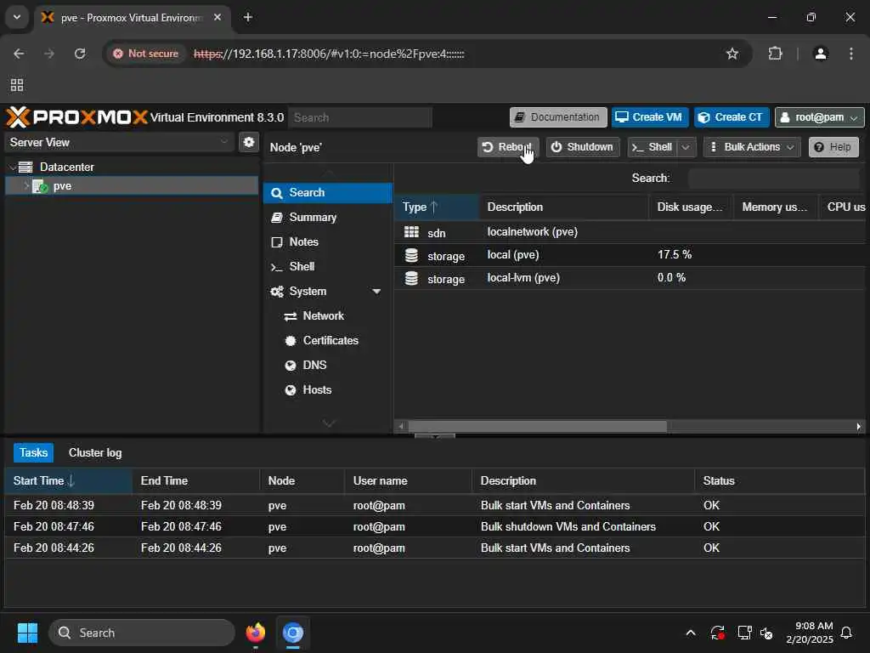Open the Server View settings gear
Image resolution: width=870 pixels, height=653 pixels.
coord(249,142)
